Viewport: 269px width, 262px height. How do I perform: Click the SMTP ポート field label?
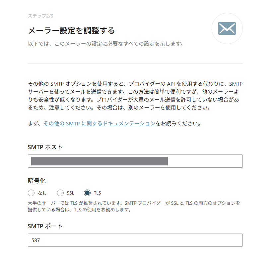tap(45, 226)
